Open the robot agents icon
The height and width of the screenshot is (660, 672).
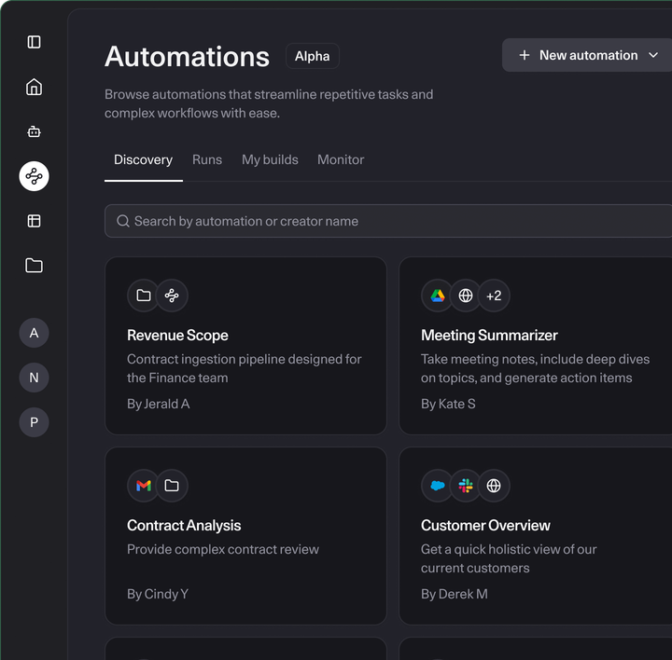pyautogui.click(x=35, y=131)
